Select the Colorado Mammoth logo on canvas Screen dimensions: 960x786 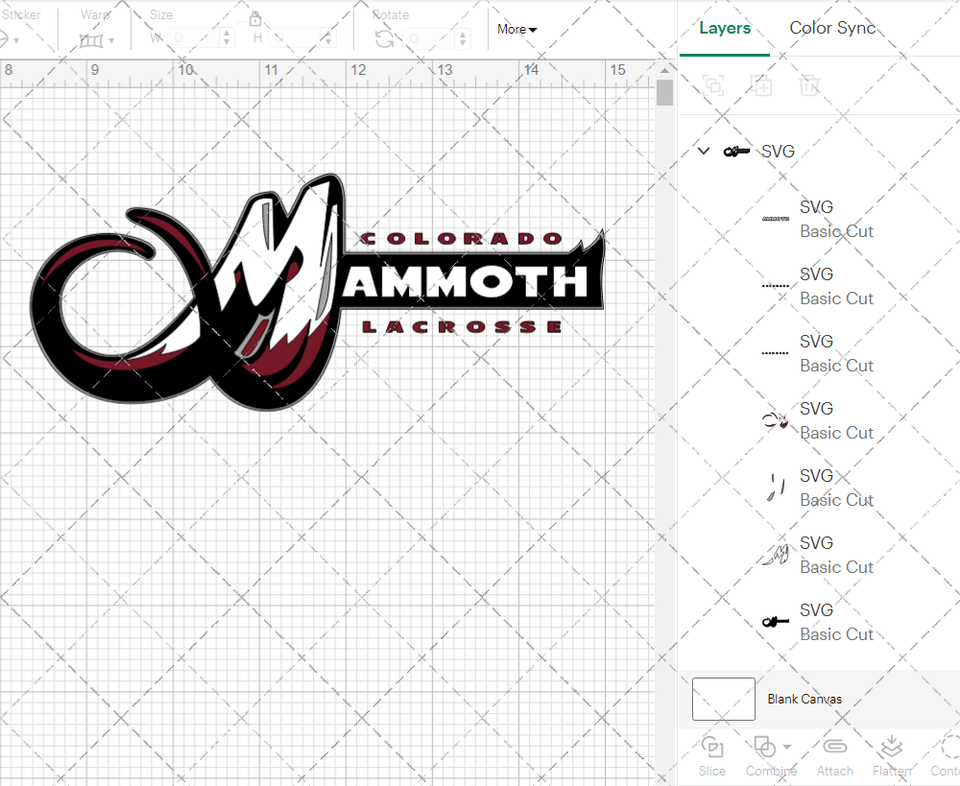pos(317,292)
